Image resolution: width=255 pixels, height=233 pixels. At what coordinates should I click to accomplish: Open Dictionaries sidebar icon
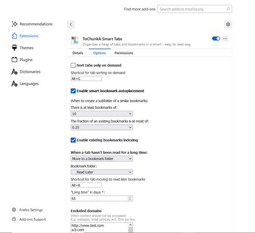click(15, 72)
